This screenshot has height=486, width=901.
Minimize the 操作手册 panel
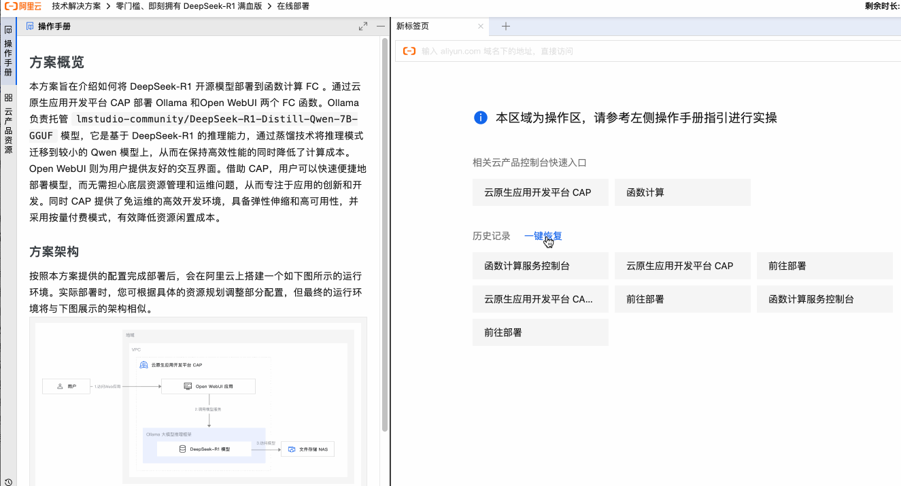[x=381, y=27]
